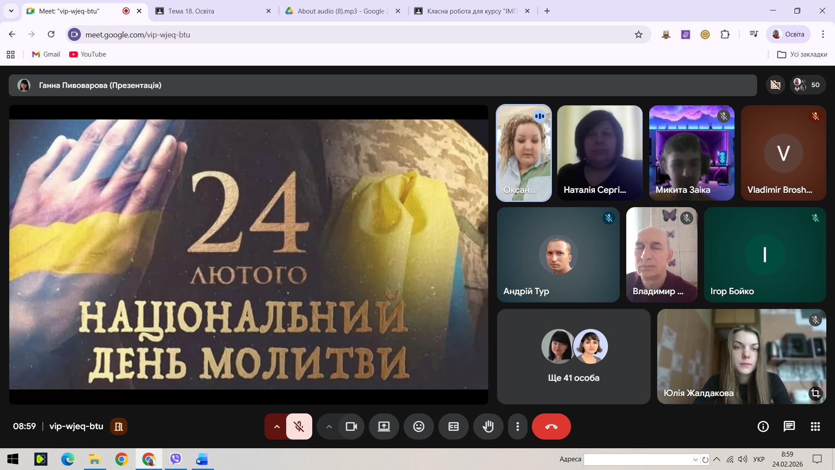Viewport: 835px width, 470px height.
Task: Expand audio settings arrow beside microphone
Action: pos(277,426)
